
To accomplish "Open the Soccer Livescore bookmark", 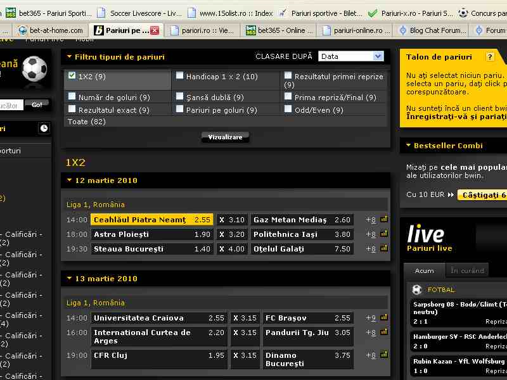I will point(139,13).
